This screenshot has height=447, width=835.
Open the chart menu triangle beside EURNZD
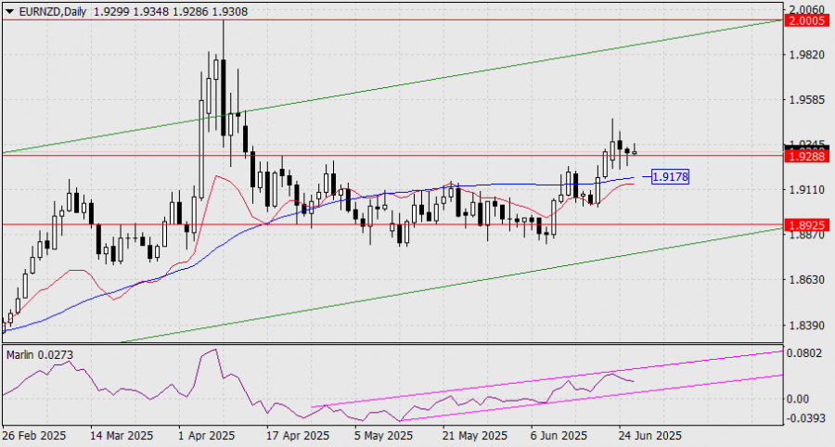(9, 11)
